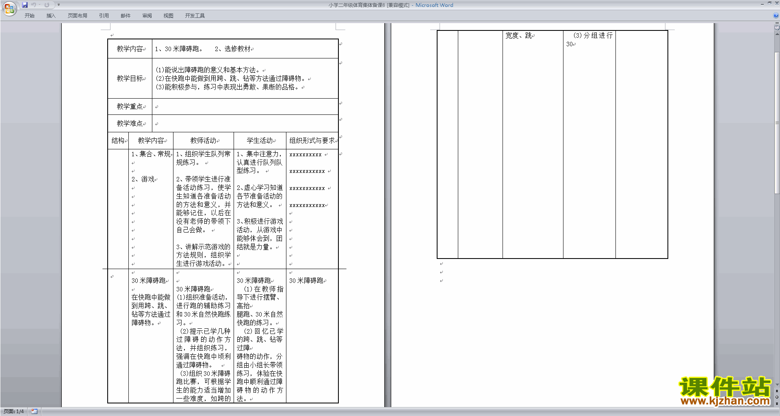Image resolution: width=780 pixels, height=416 pixels.
Task: Open the Undo history dropdown arrow
Action: tap(39, 5)
